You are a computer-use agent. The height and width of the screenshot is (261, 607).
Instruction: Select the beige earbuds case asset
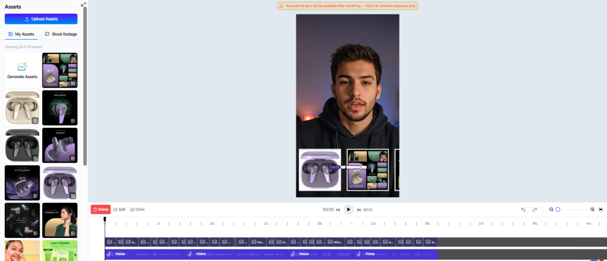pos(22,108)
